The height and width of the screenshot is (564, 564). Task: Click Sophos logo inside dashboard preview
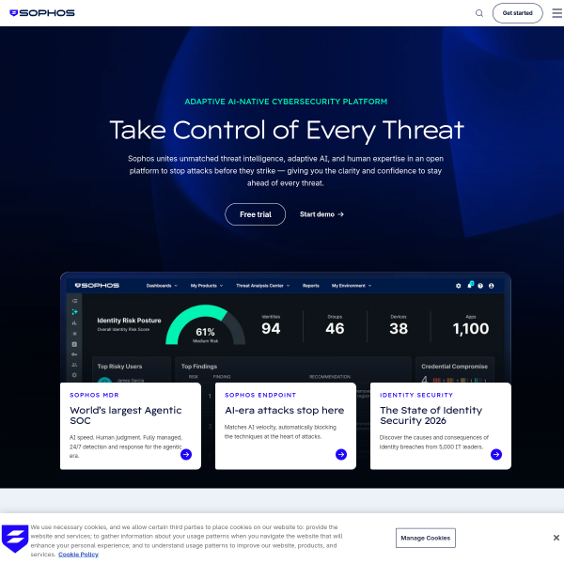click(97, 286)
